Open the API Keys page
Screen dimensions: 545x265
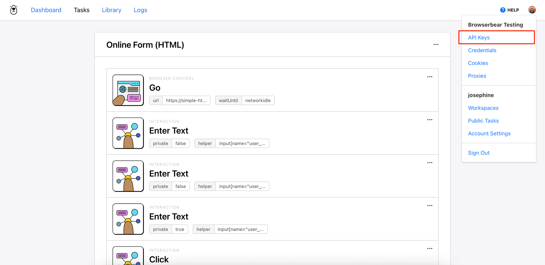(x=479, y=37)
